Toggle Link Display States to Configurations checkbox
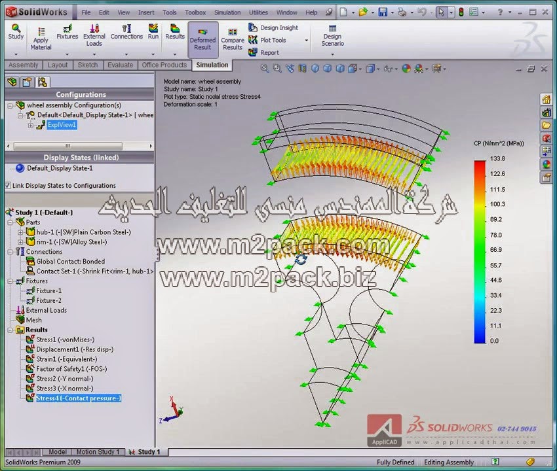Screen dimensions: 557x471 pos(8,185)
